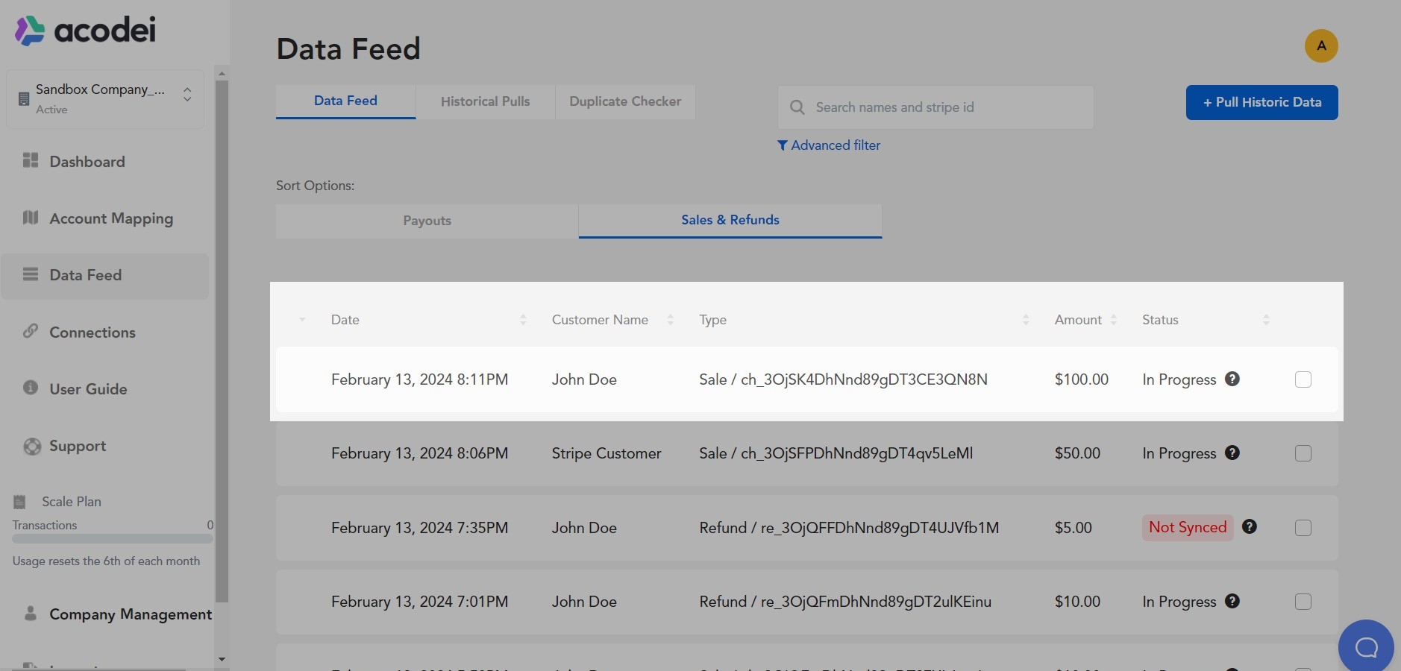Click the Scale Plan label
The height and width of the screenshot is (671, 1401).
pyautogui.click(x=72, y=502)
